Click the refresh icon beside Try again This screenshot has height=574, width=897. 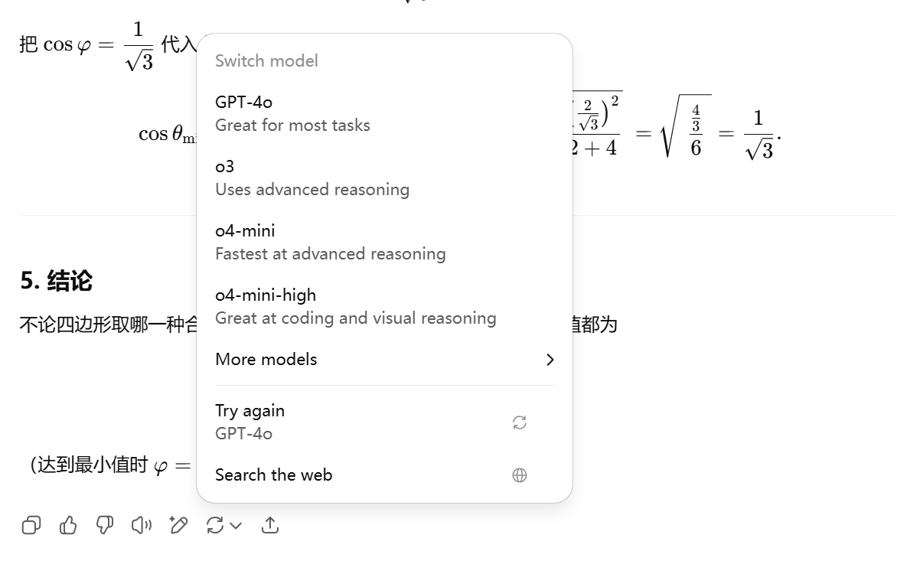coord(520,422)
